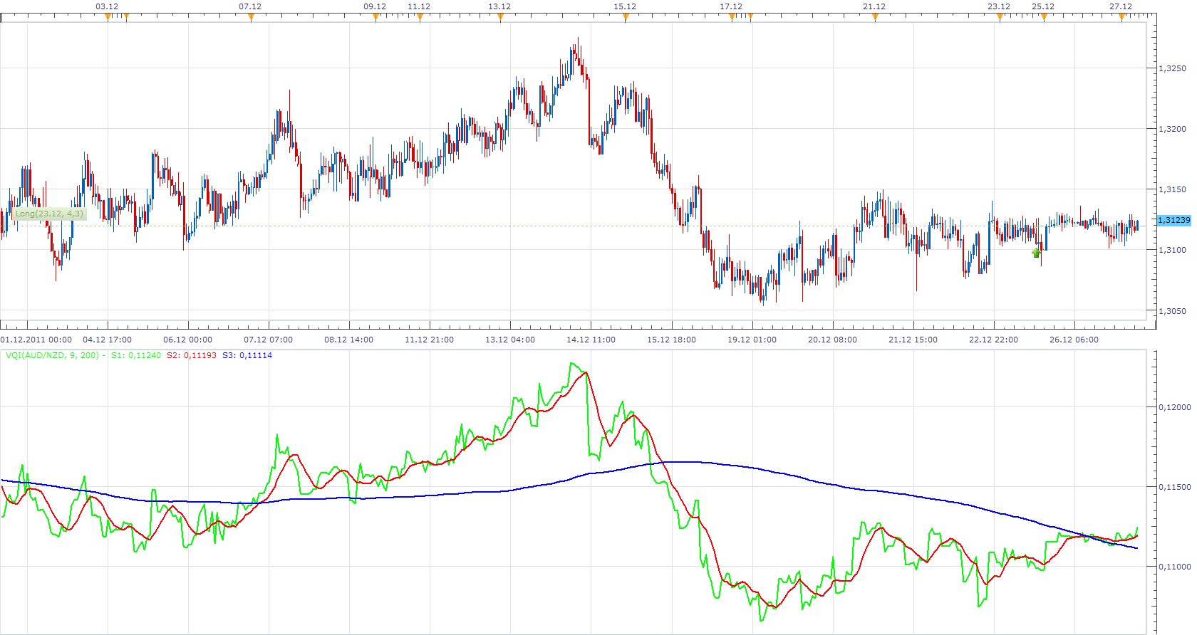1197x635 pixels.
Task: Select the green S1 value label
Action: tap(136, 355)
